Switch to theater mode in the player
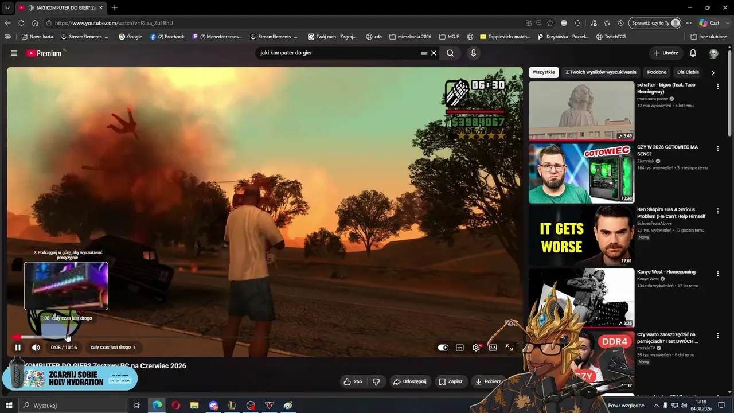 pyautogui.click(x=493, y=348)
